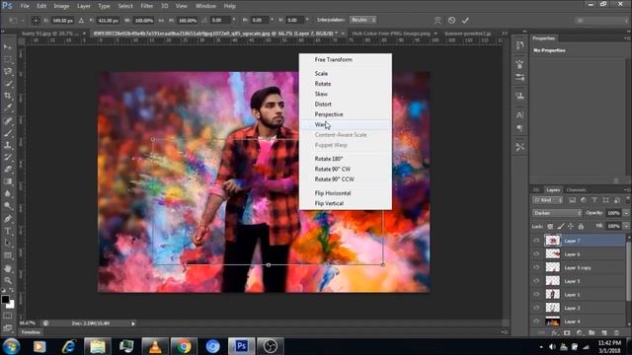Open the status bar info arrow
632x355 pixels.
pyautogui.click(x=133, y=323)
